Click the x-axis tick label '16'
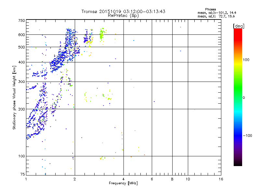Image resolution: width=260 pixels, height=195 pixels. coord(221,179)
